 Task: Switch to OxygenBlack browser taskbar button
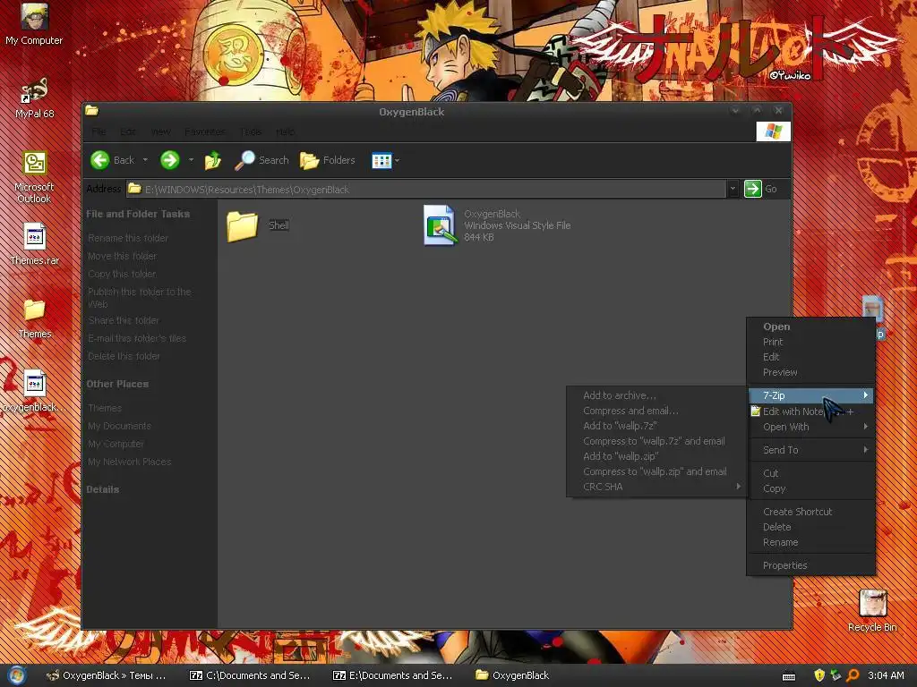pyautogui.click(x=106, y=675)
